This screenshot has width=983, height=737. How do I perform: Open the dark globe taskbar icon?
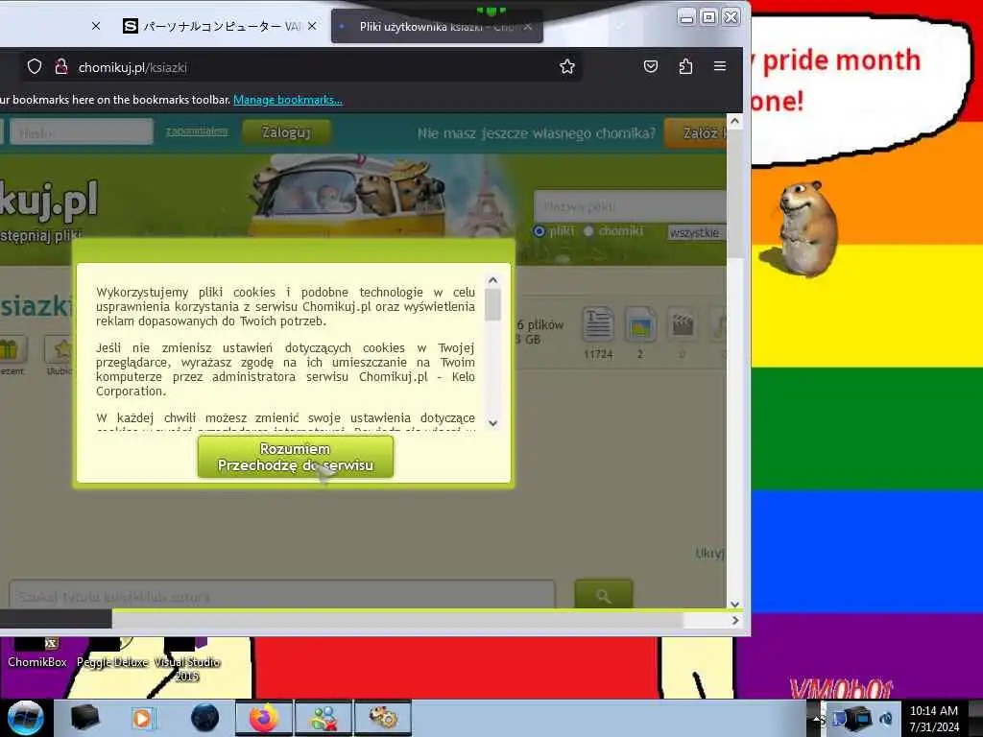[x=205, y=718]
